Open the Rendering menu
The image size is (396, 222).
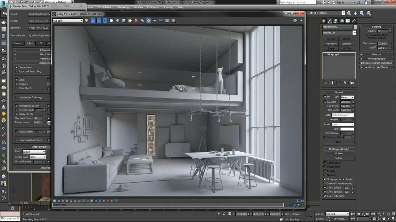click(123, 7)
